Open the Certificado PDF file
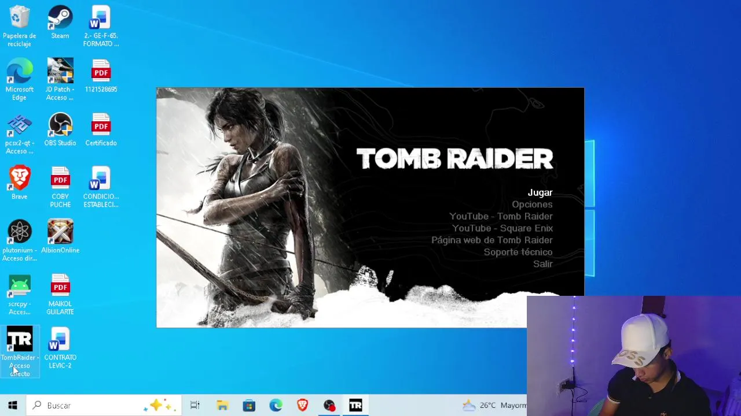 pyautogui.click(x=101, y=130)
